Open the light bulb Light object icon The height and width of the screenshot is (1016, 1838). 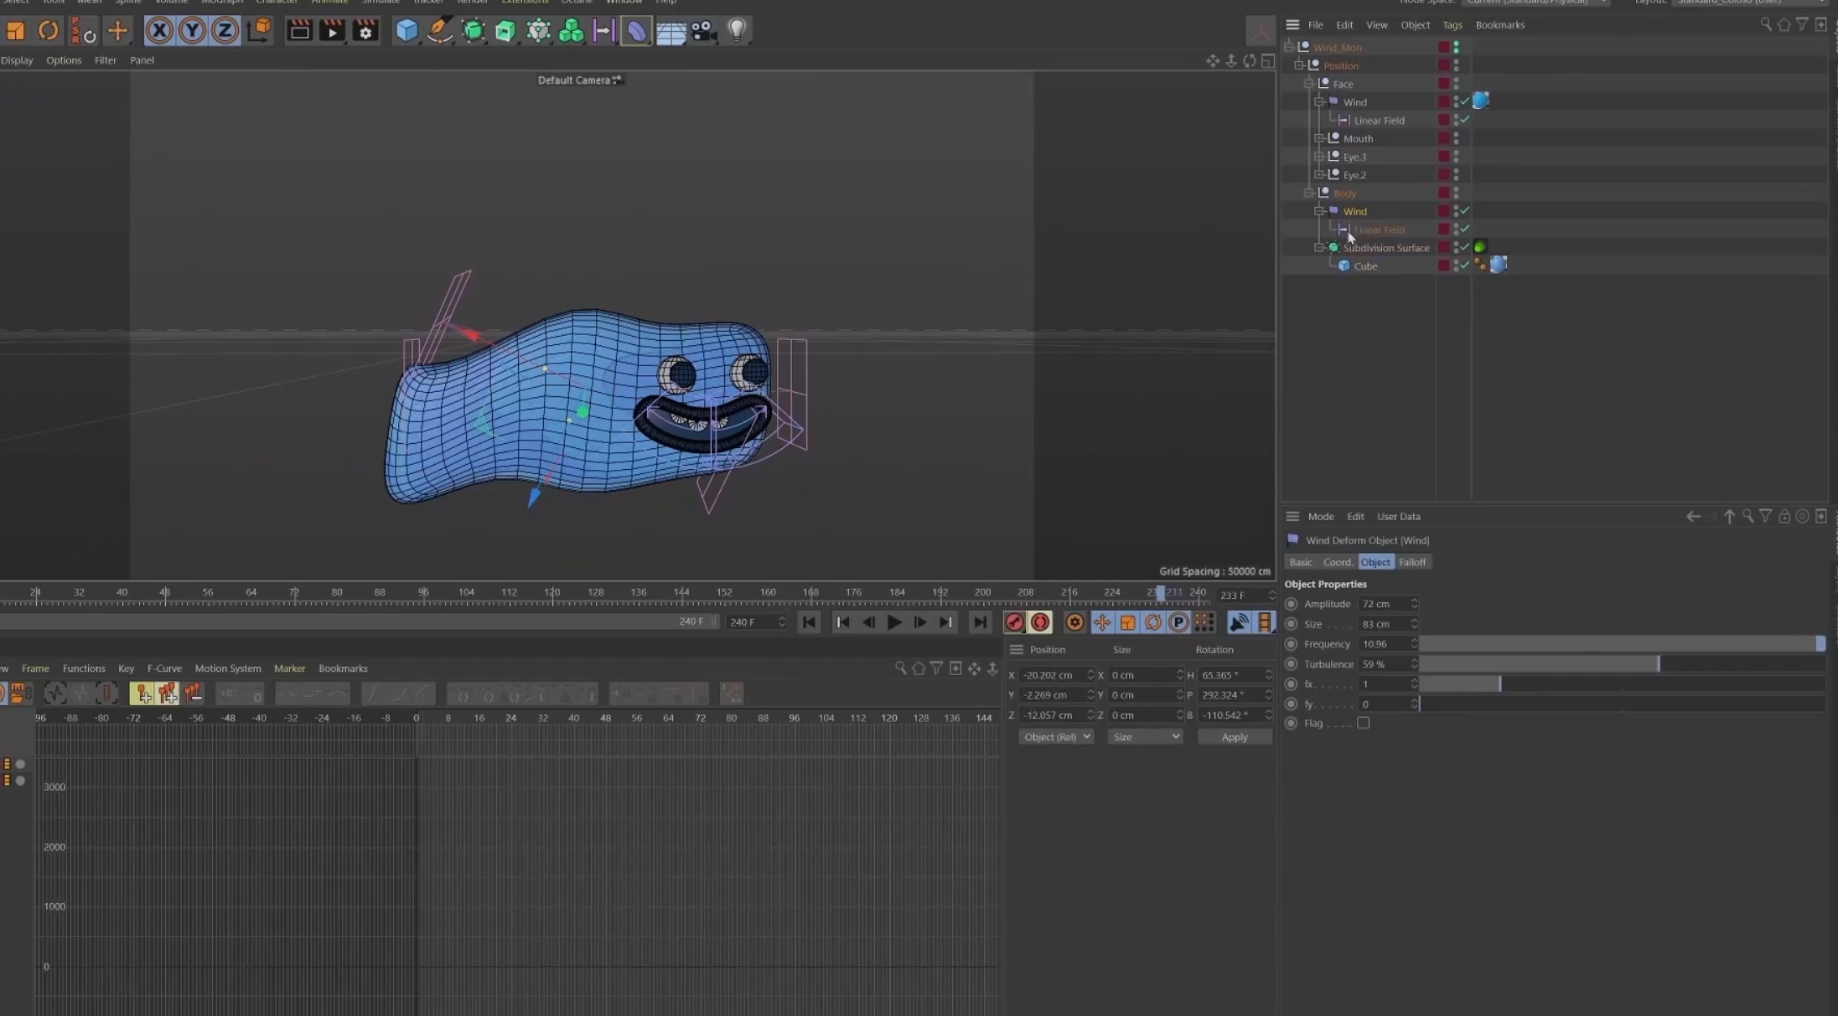(736, 31)
